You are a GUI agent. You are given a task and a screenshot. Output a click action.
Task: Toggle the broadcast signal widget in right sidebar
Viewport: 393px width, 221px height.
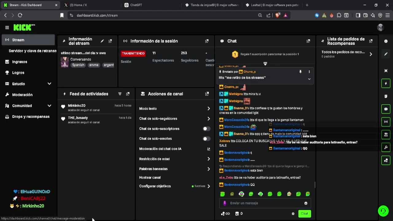(386, 122)
